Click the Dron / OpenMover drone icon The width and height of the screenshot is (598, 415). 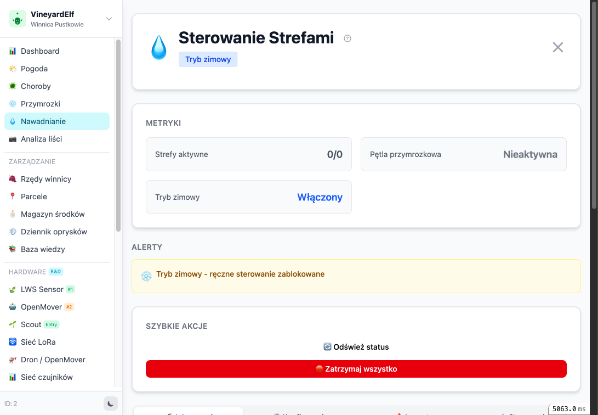click(x=13, y=359)
